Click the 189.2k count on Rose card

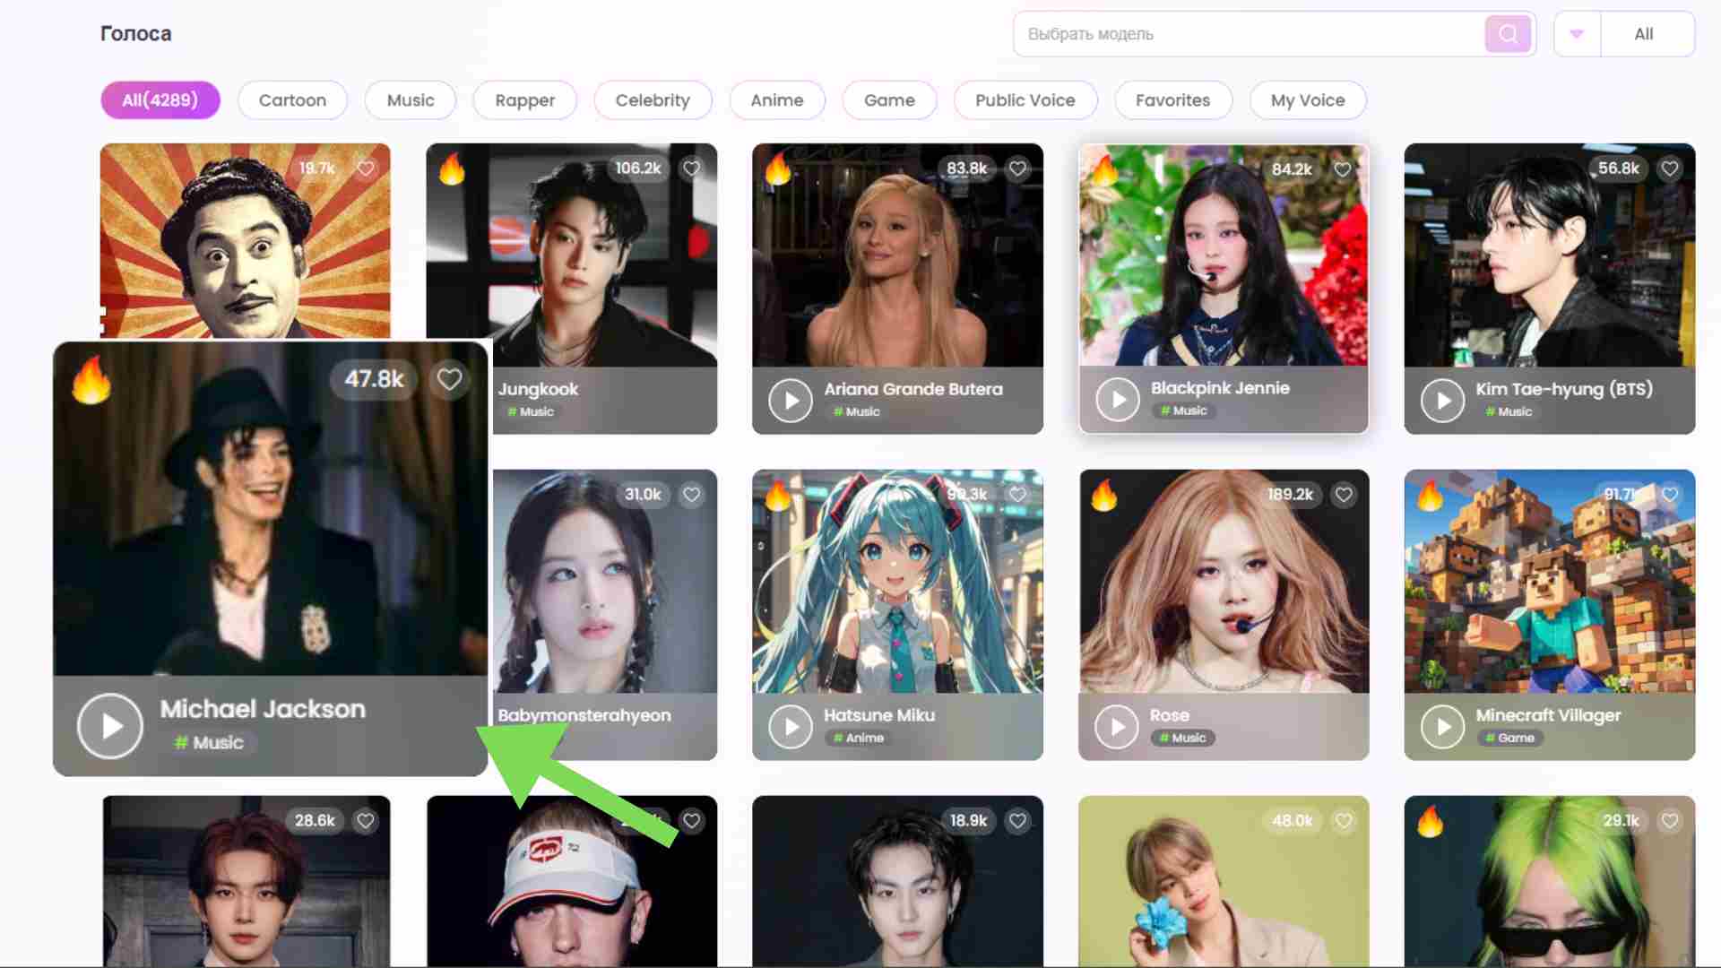[x=1290, y=495]
